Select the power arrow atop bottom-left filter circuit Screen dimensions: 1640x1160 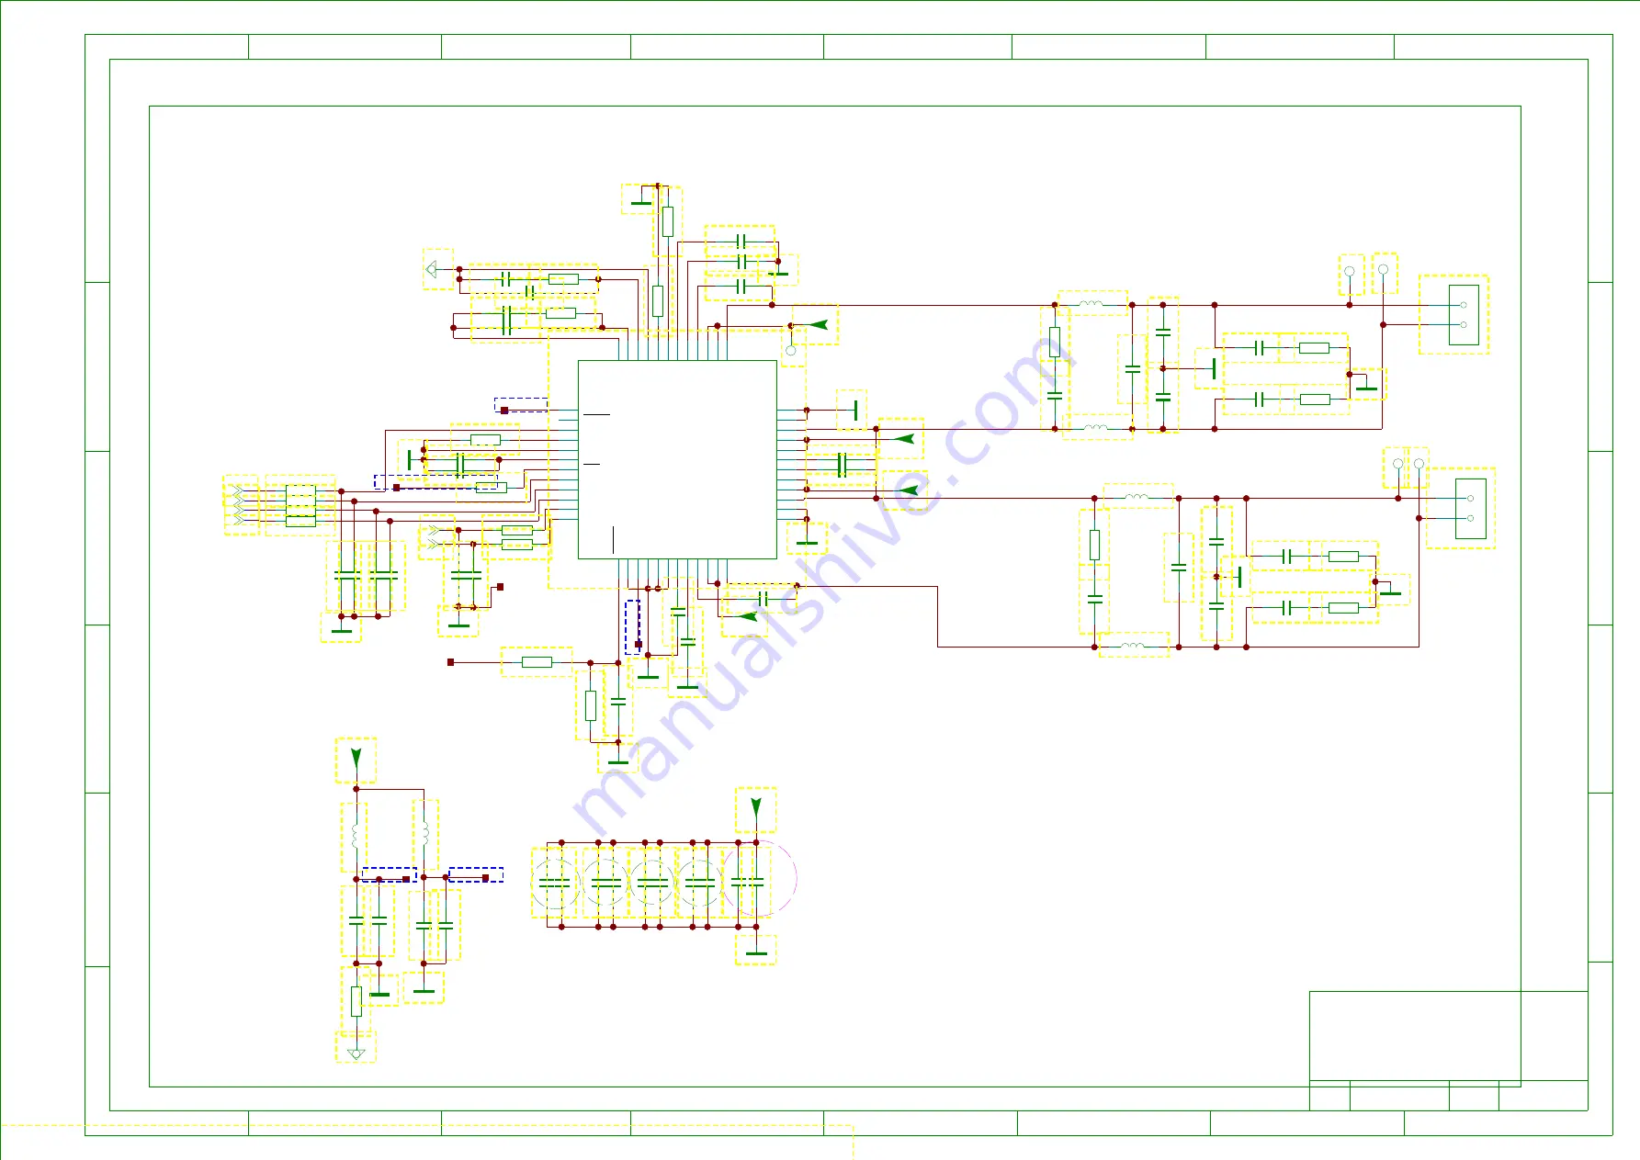point(356,760)
